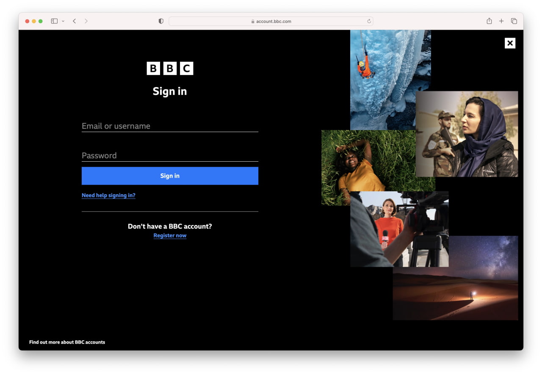Expand the sidebar options chevron
Image resolution: width=542 pixels, height=375 pixels.
click(x=64, y=21)
